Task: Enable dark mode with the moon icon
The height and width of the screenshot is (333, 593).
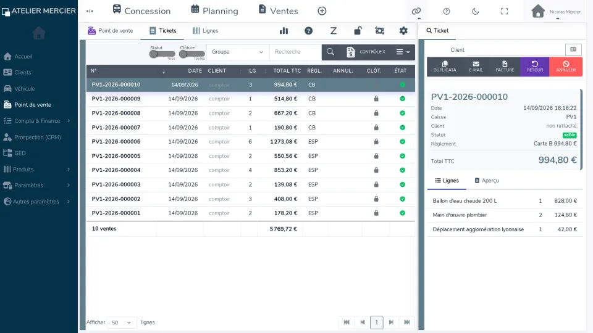Action: pos(476,11)
